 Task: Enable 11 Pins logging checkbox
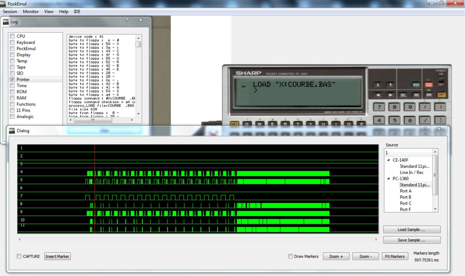[x=12, y=110]
